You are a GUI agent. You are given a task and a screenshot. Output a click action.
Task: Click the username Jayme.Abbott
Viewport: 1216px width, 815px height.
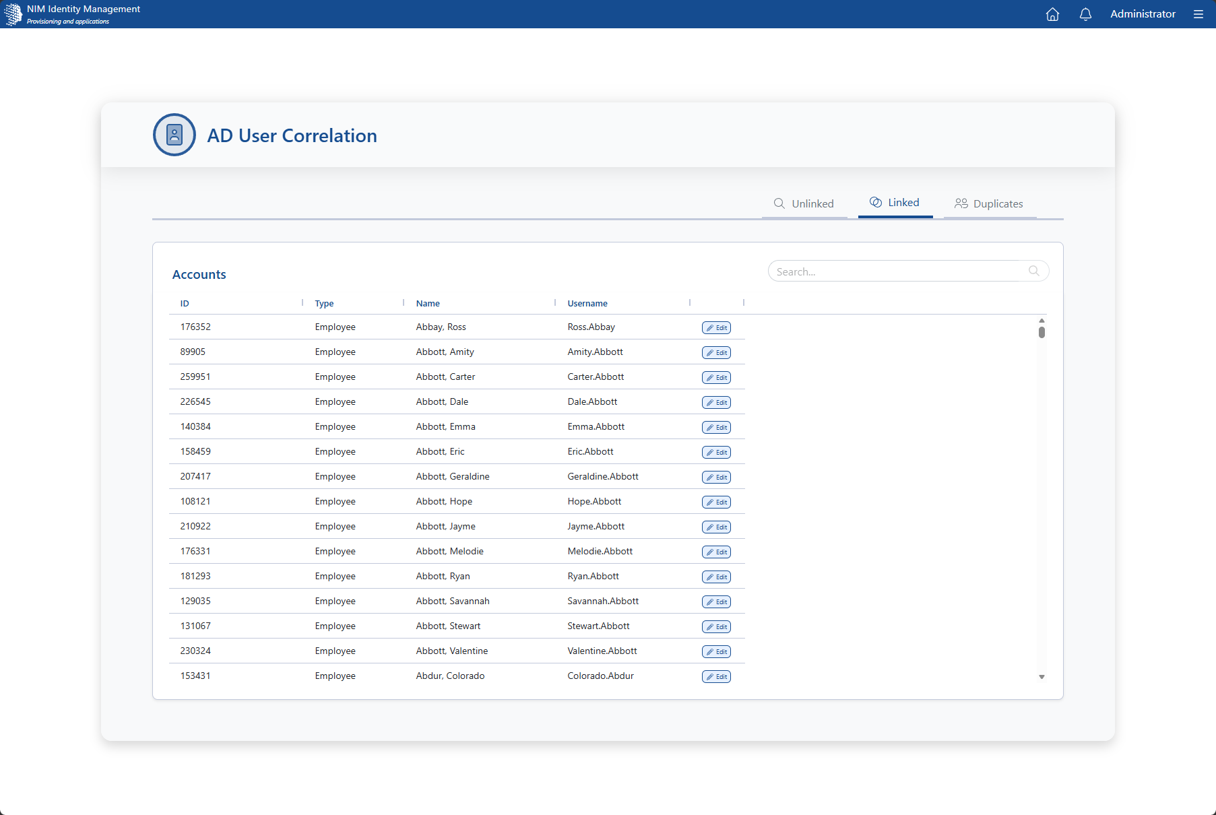(x=596, y=526)
